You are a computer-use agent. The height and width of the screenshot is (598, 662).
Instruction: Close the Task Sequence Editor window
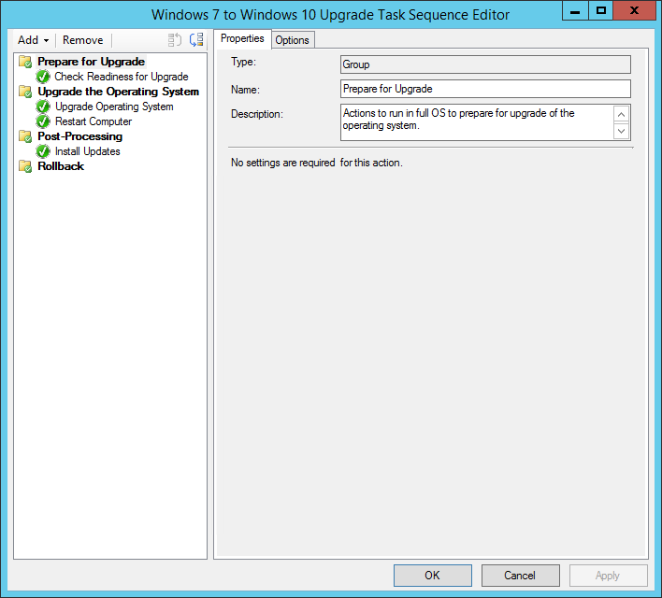[x=634, y=11]
